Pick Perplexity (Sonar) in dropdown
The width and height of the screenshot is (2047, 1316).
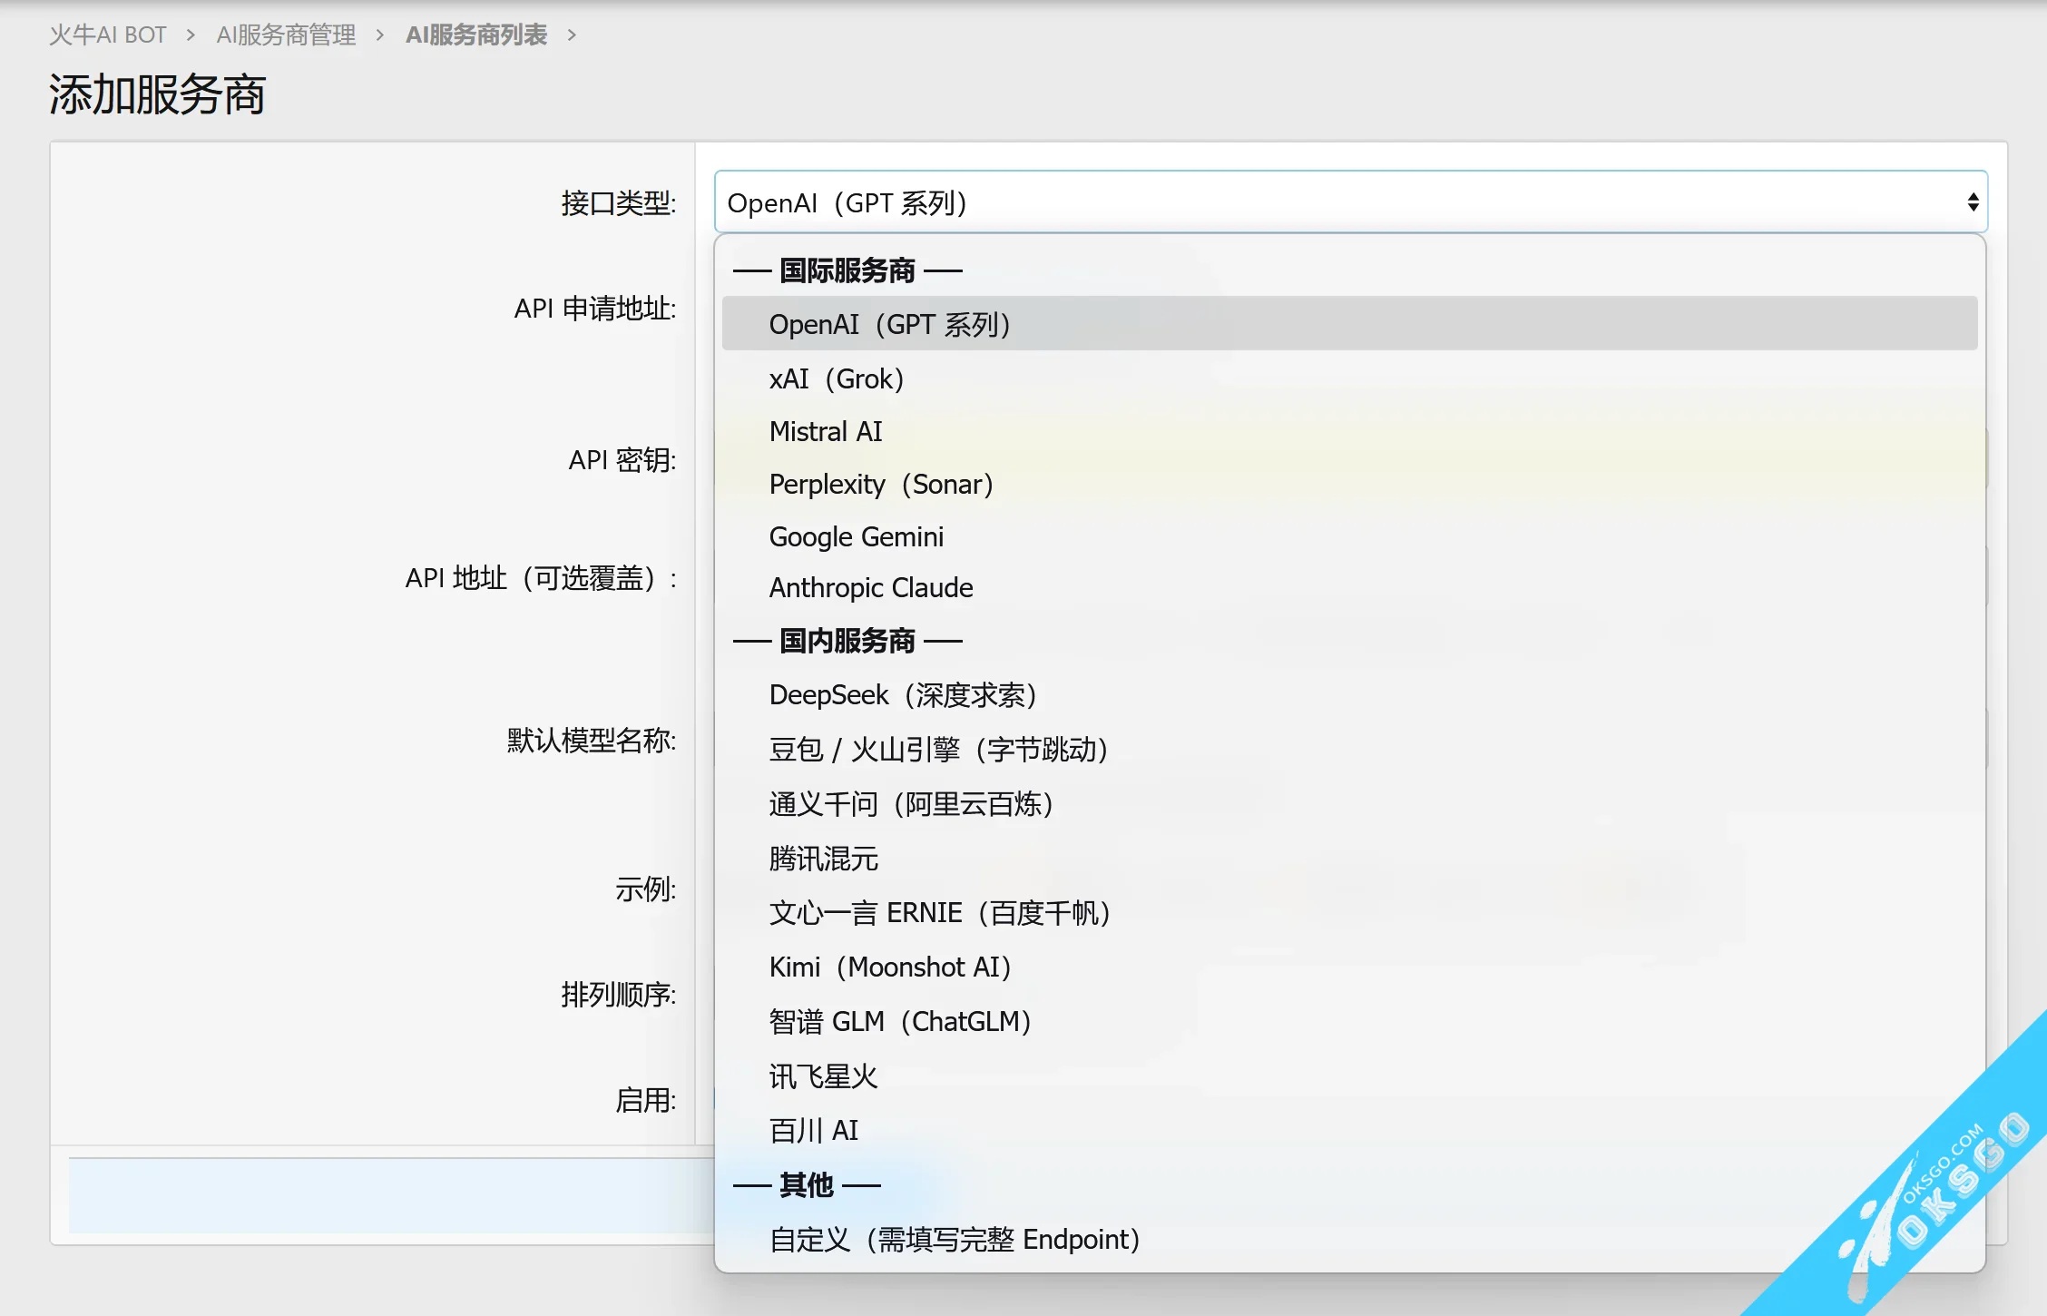coord(880,484)
